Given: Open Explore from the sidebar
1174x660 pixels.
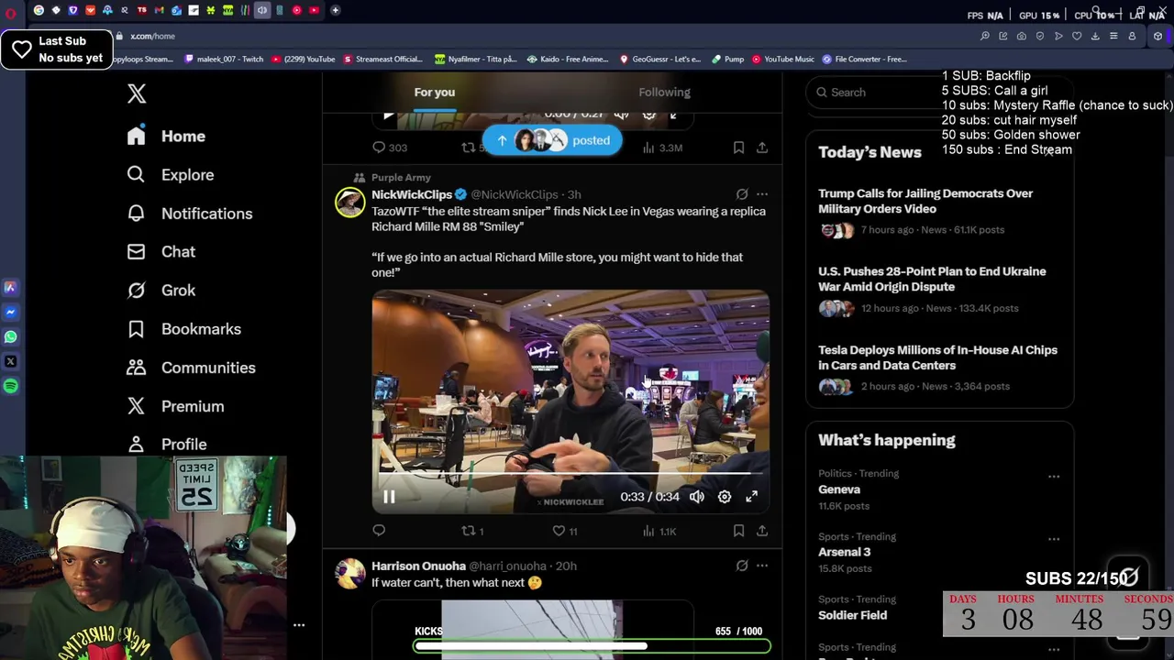Looking at the screenshot, I should point(171,174).
